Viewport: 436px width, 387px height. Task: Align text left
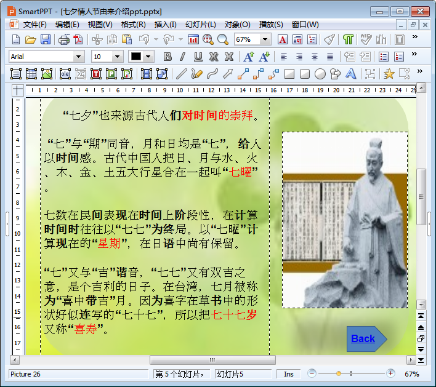(x=284, y=57)
